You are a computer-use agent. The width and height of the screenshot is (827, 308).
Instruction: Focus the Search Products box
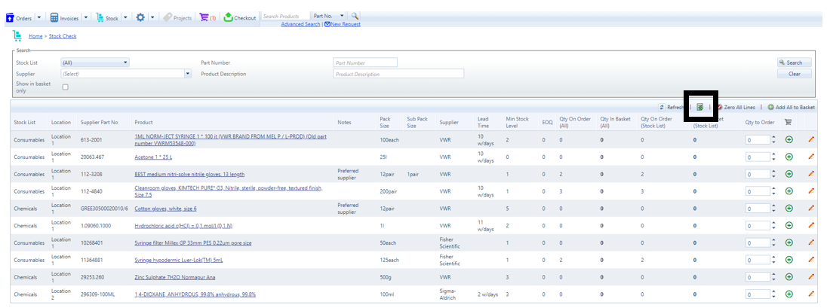[x=285, y=17]
